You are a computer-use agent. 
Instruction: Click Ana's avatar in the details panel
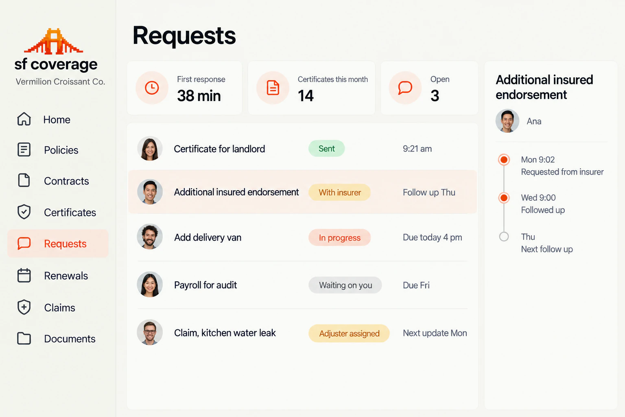(507, 121)
